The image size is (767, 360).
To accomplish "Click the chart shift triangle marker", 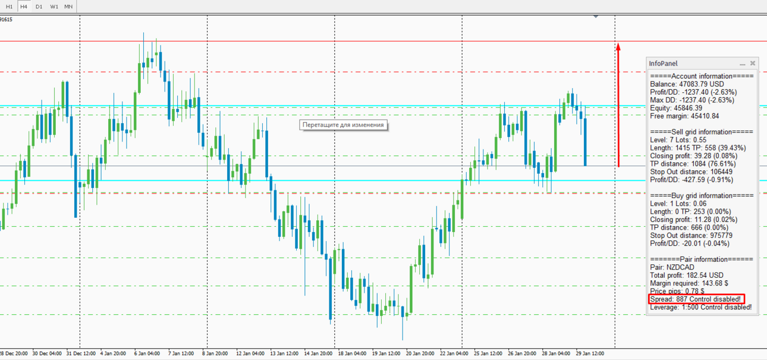I will (596, 17).
